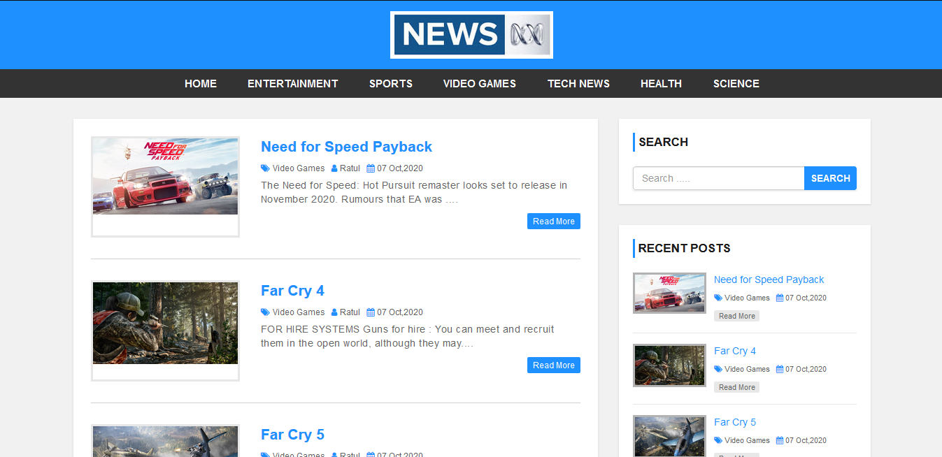
Task: Click the SEARCH widget heading
Action: tap(663, 142)
